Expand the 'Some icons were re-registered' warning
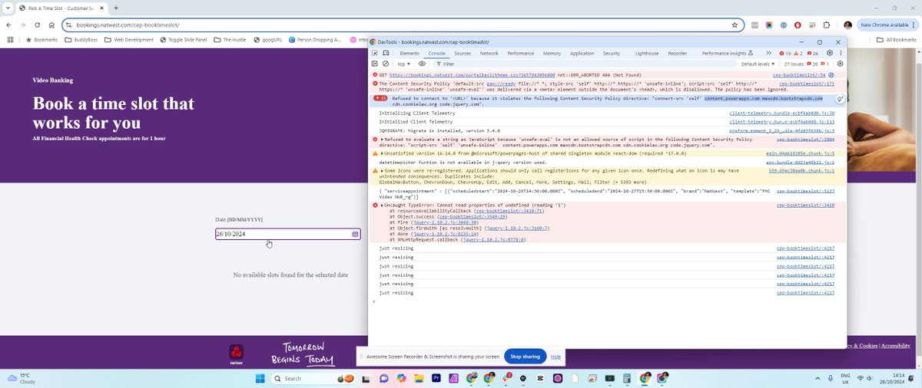This screenshot has width=922, height=388. click(383, 170)
